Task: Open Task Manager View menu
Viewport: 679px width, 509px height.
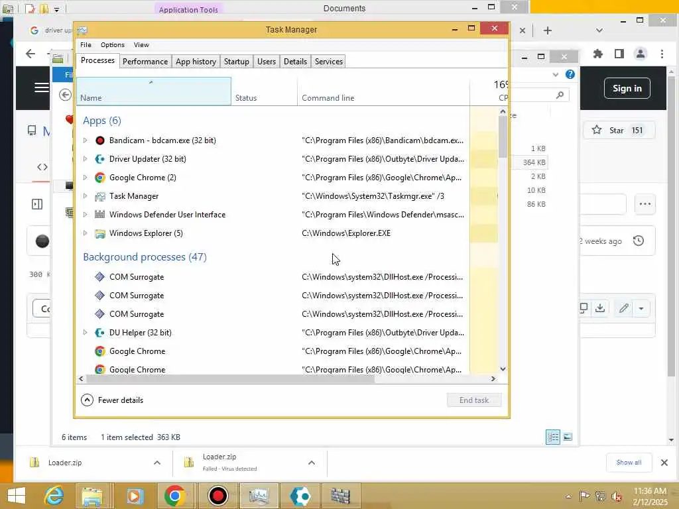Action: [x=141, y=44]
